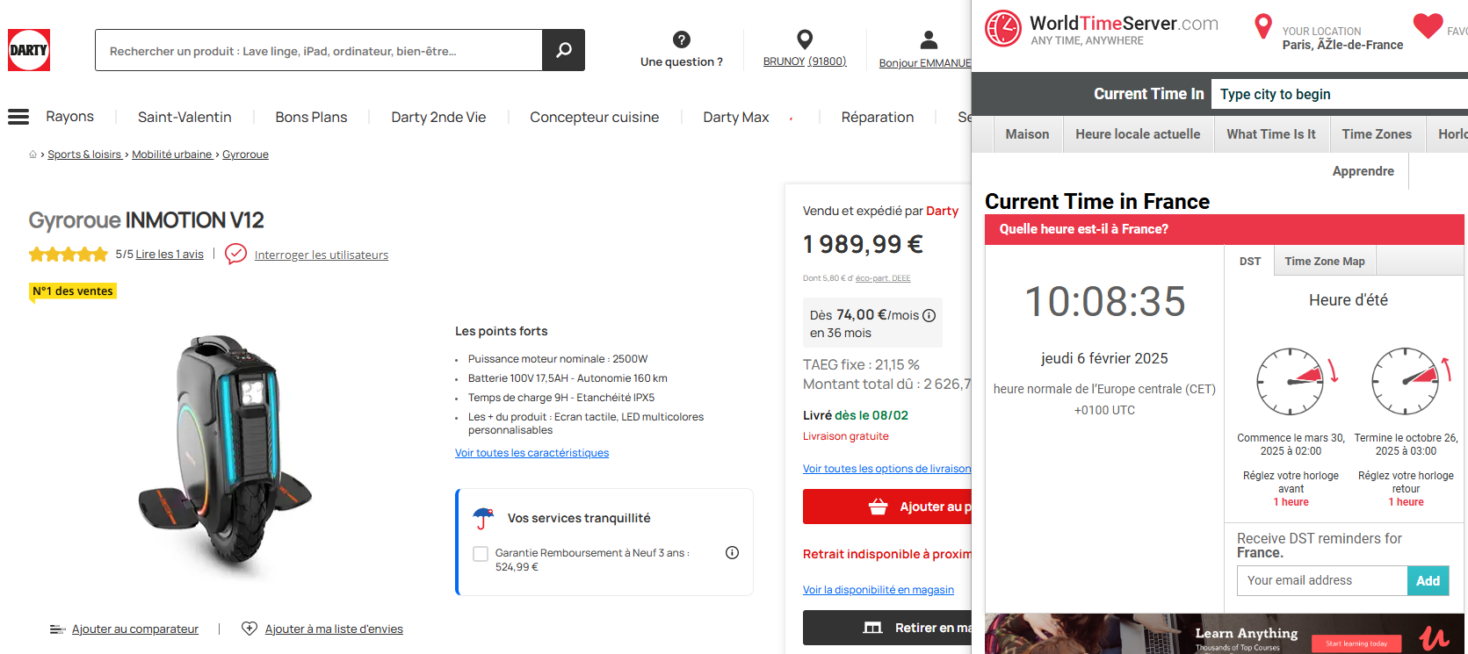Open the Bons Plans menu
This screenshot has height=654, width=1468.
pos(311,117)
